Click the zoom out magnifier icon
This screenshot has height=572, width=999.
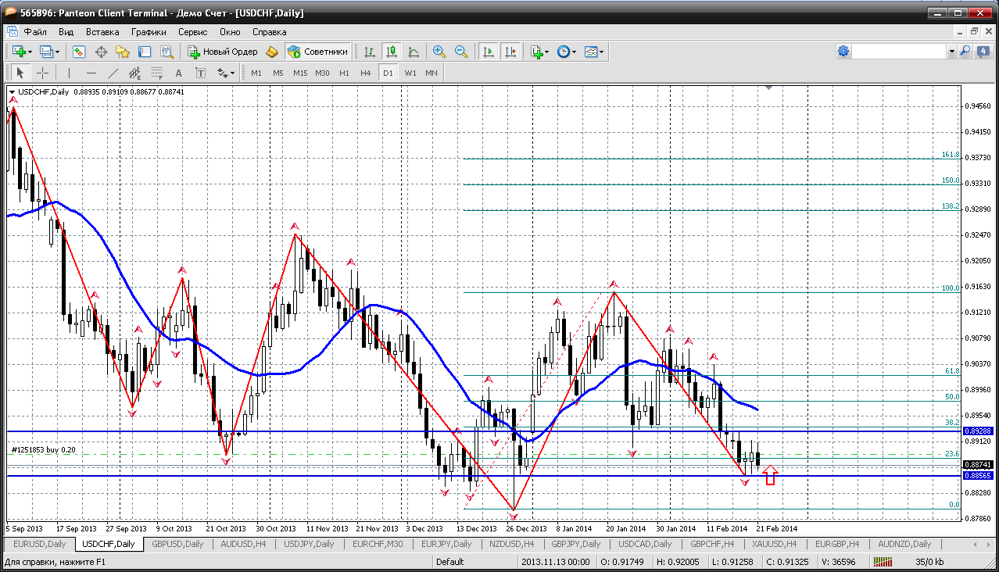tap(461, 52)
